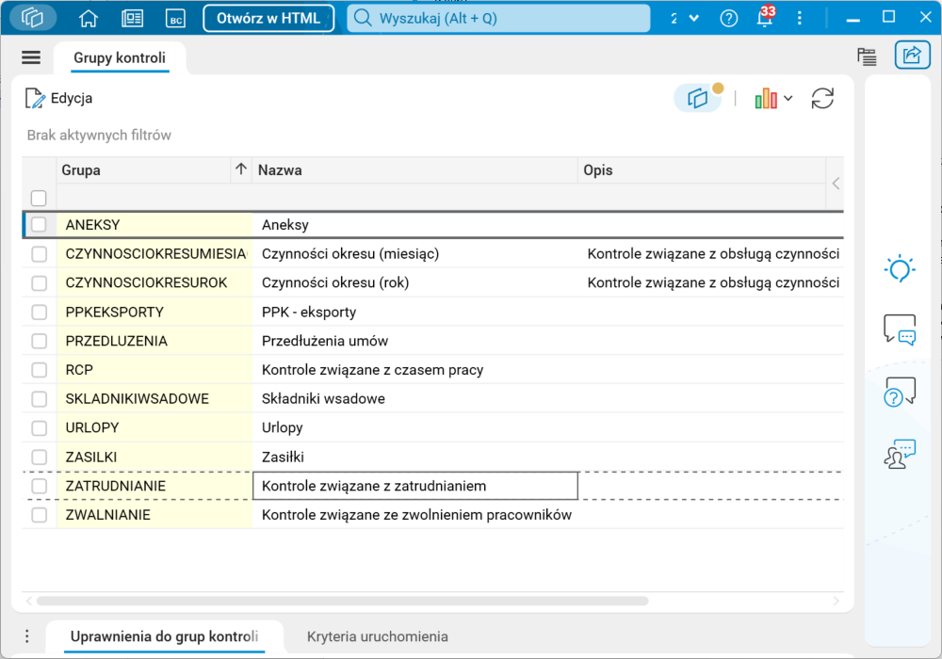Select the RCP row checkbox
Viewport: 942px width, 659px height.
pos(39,370)
